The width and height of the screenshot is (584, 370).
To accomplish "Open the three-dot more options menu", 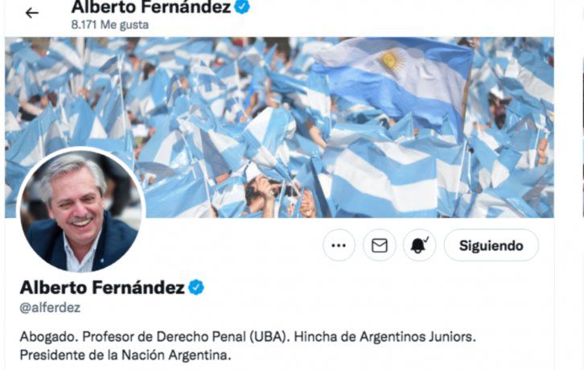I will tap(339, 245).
